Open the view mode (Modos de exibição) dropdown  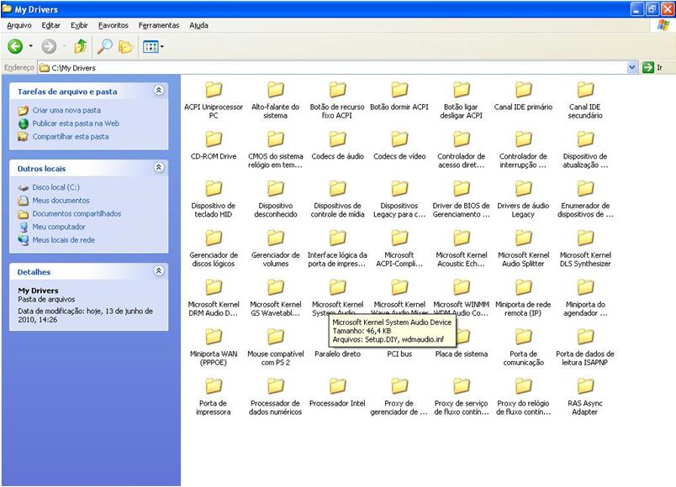point(152,47)
